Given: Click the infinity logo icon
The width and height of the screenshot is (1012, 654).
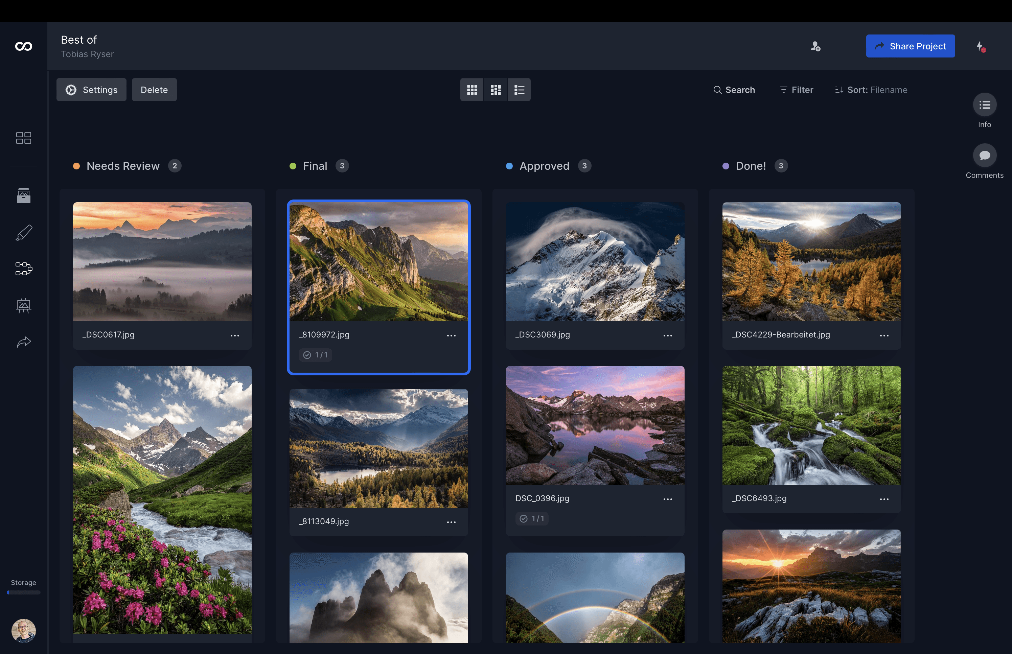Looking at the screenshot, I should [24, 46].
